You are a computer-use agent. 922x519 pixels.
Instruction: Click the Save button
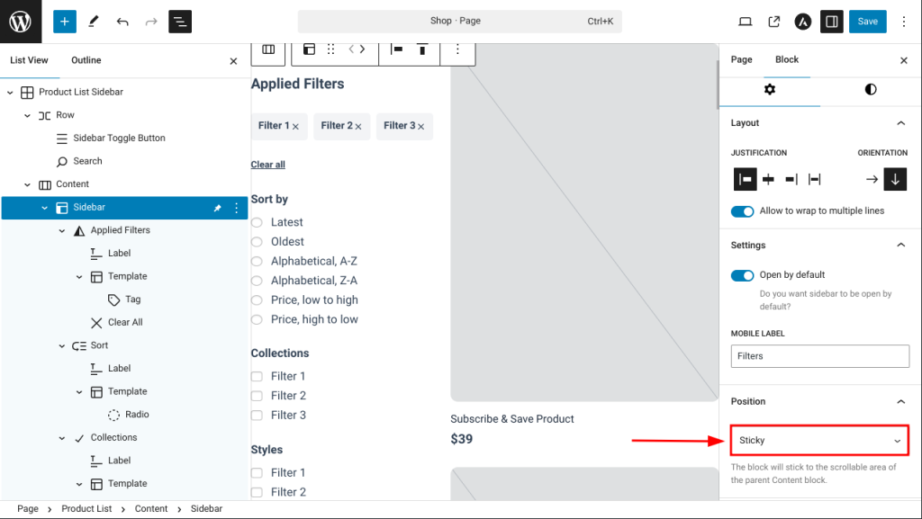pyautogui.click(x=867, y=22)
